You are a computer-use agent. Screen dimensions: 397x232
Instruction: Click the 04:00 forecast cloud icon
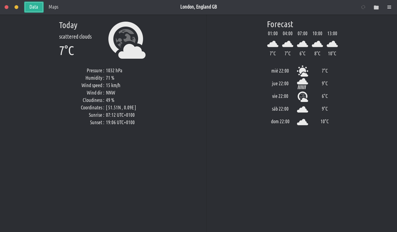pyautogui.click(x=288, y=44)
